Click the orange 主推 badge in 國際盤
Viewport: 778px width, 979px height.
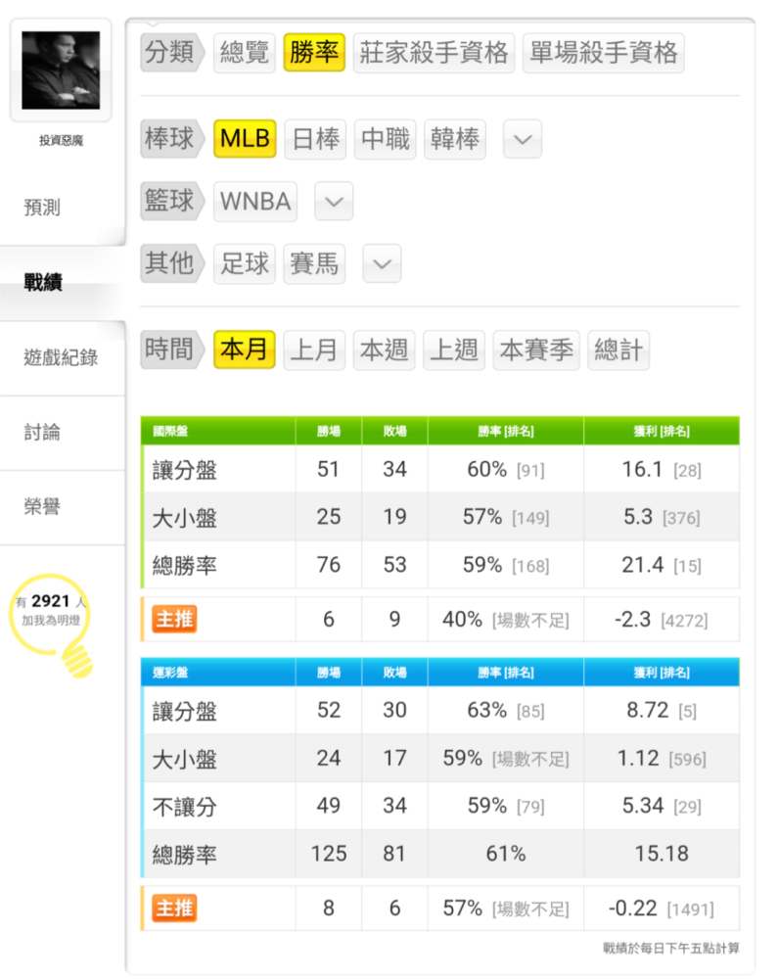[174, 619]
